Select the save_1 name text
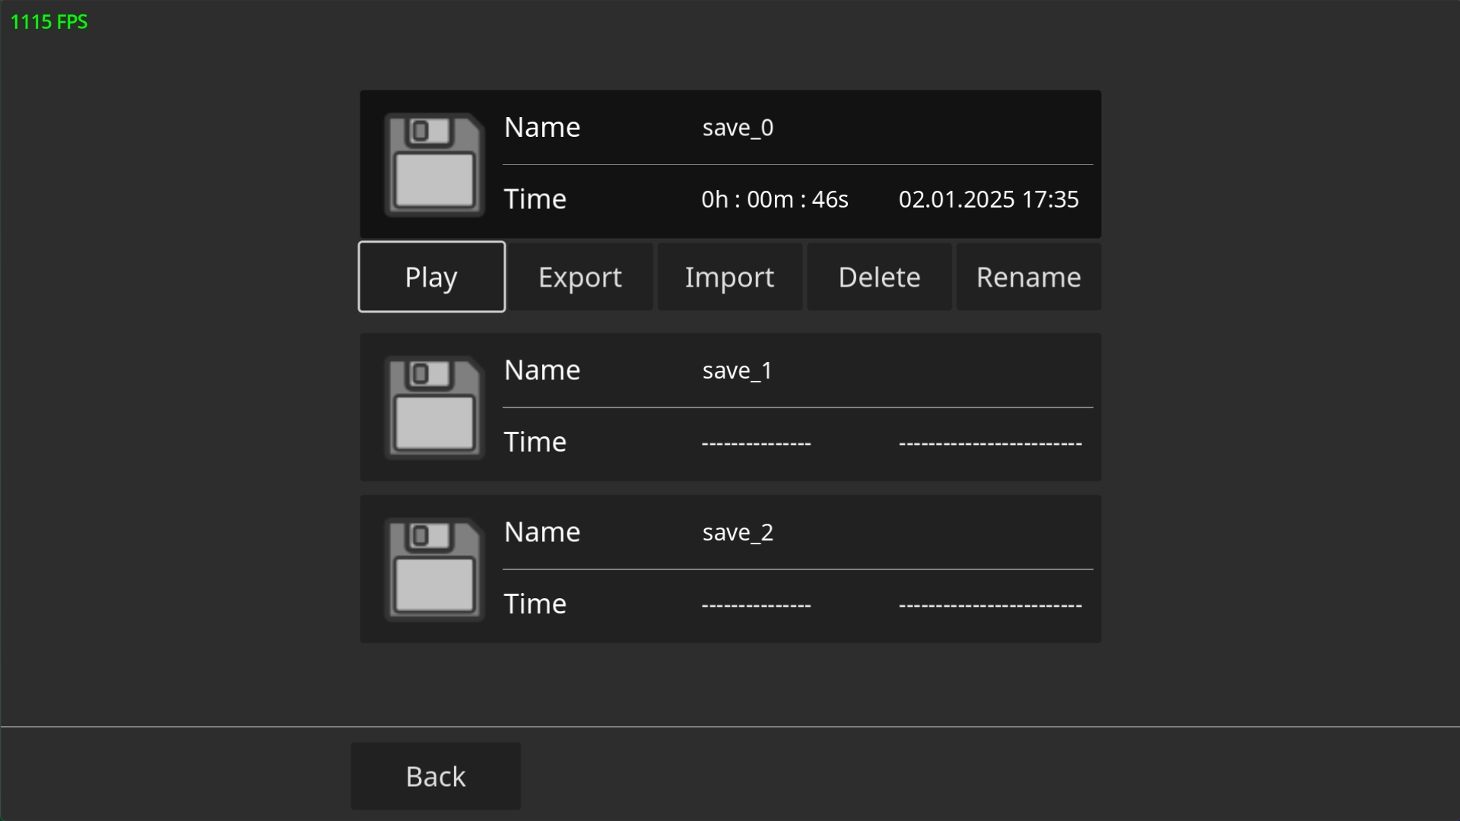The width and height of the screenshot is (1460, 821). point(737,371)
